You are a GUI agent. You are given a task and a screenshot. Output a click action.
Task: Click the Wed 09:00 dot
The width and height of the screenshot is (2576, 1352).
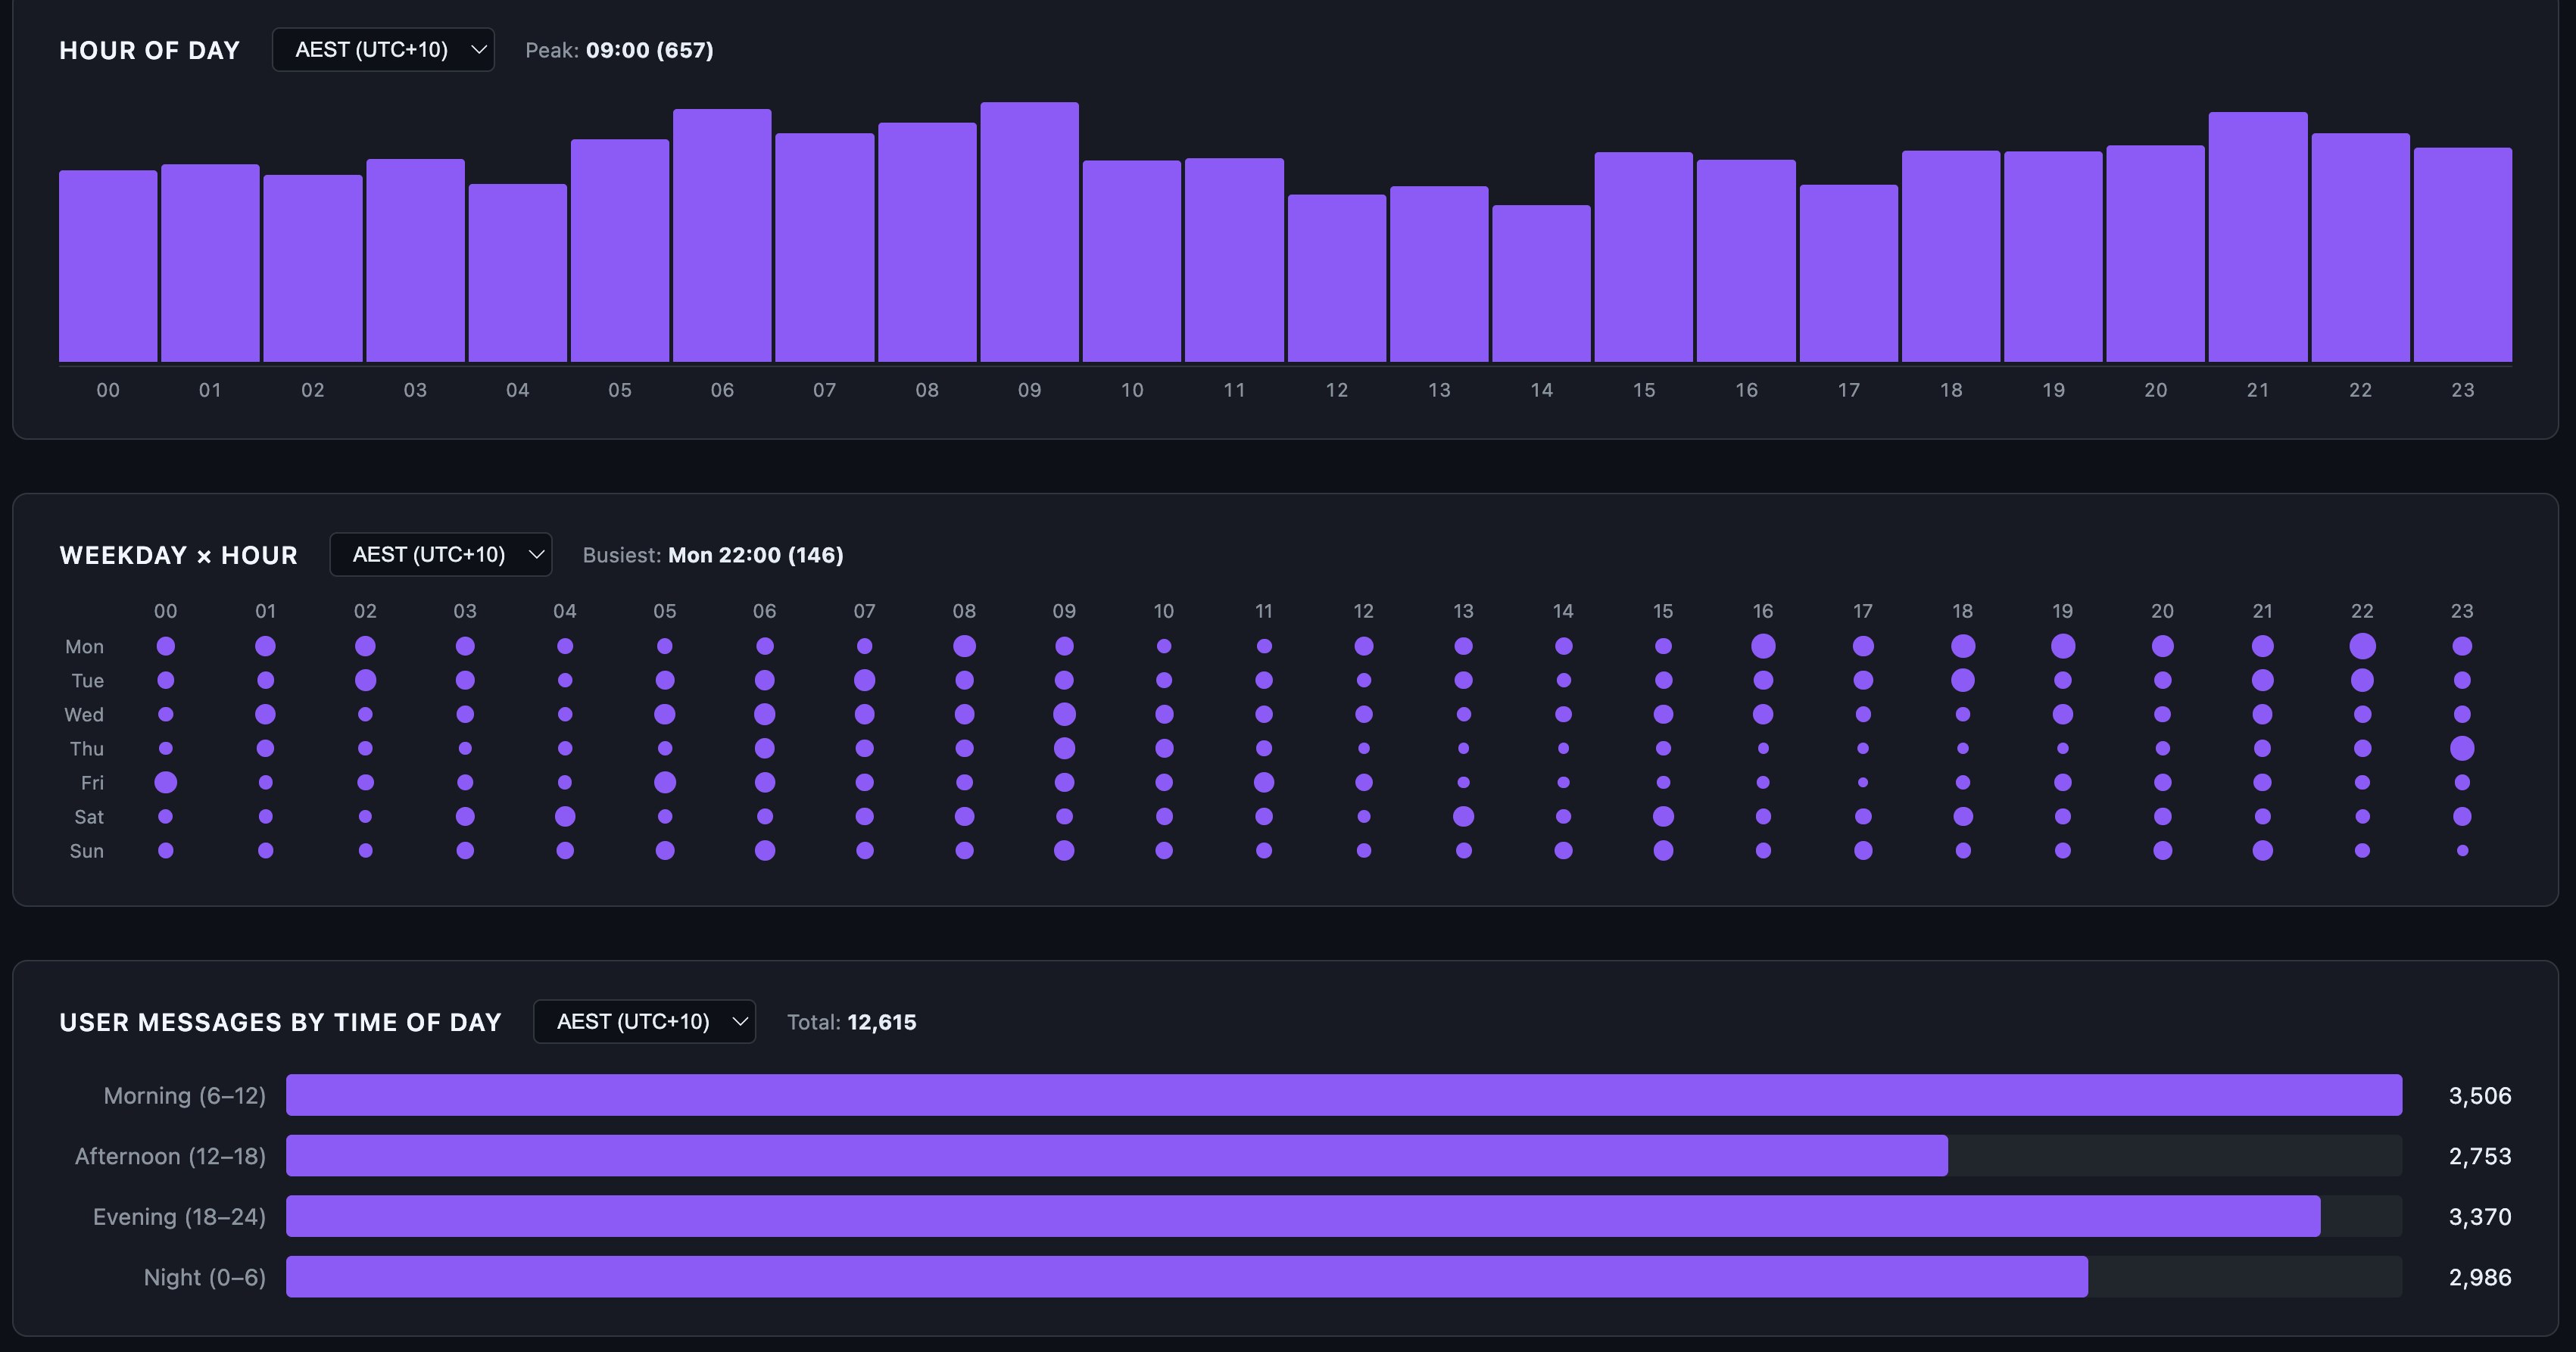point(1064,714)
